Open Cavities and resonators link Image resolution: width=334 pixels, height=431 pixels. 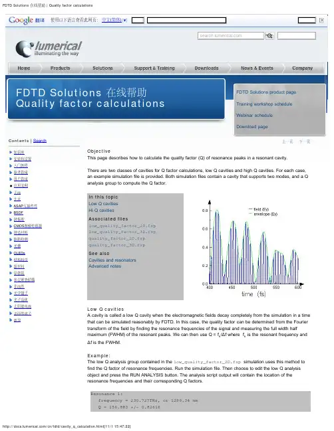click(112, 260)
